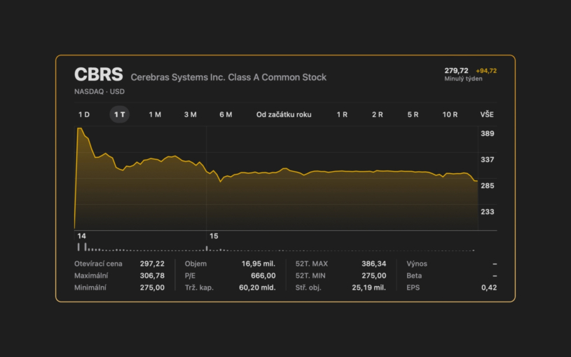
Task: Click the price line's peak near day 14
Action: click(79, 128)
